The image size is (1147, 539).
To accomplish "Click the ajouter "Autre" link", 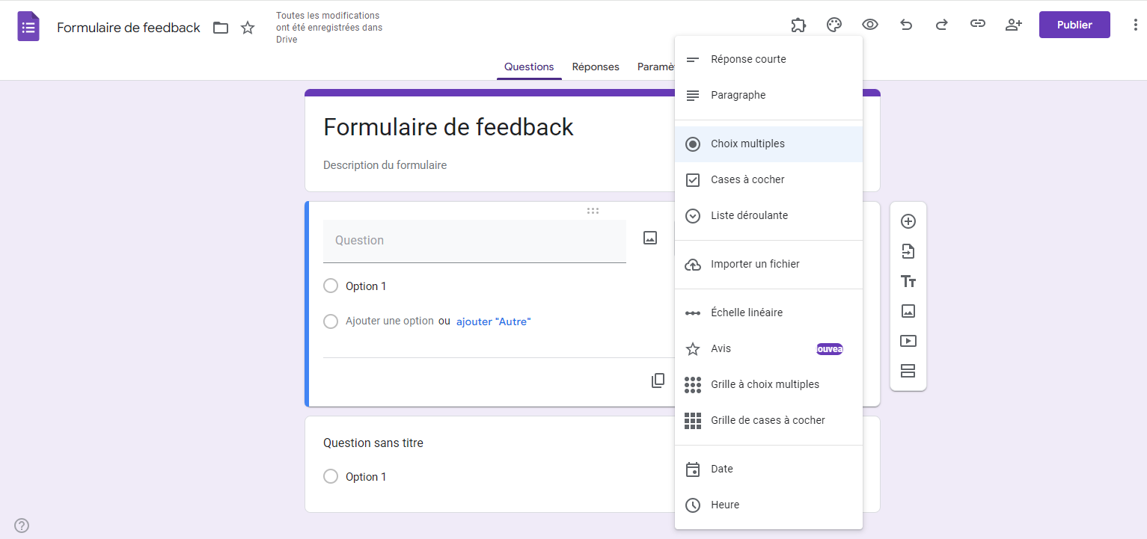I will coord(493,321).
